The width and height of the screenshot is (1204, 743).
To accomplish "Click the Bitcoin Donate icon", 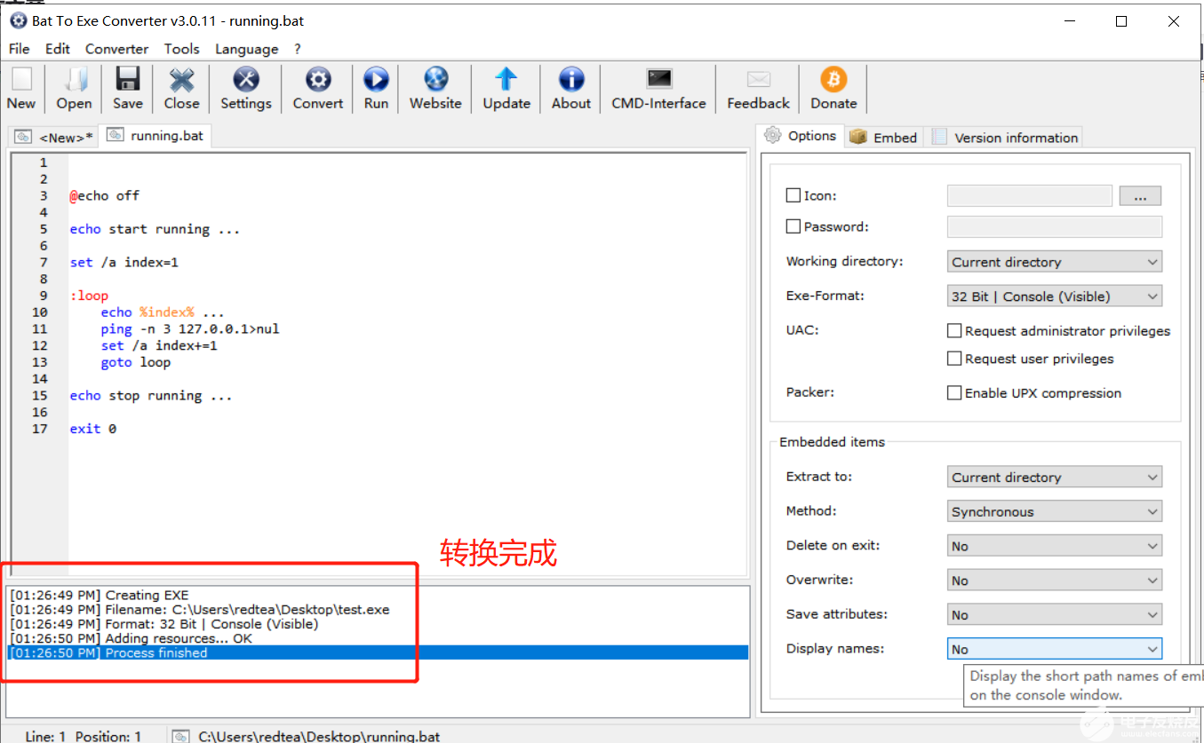I will pos(833,89).
